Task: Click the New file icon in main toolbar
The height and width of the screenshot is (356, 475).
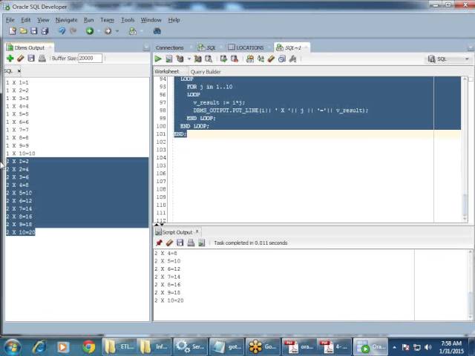Action: pyautogui.click(x=13, y=31)
